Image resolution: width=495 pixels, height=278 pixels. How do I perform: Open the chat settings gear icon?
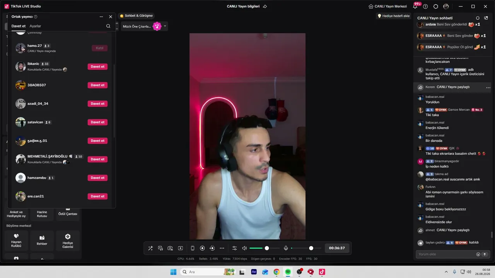click(x=478, y=18)
